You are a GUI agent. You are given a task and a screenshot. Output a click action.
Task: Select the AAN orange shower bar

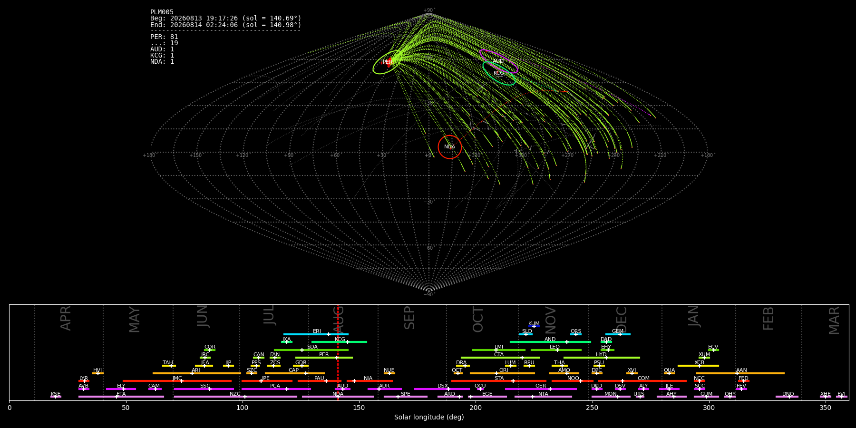tap(740, 373)
